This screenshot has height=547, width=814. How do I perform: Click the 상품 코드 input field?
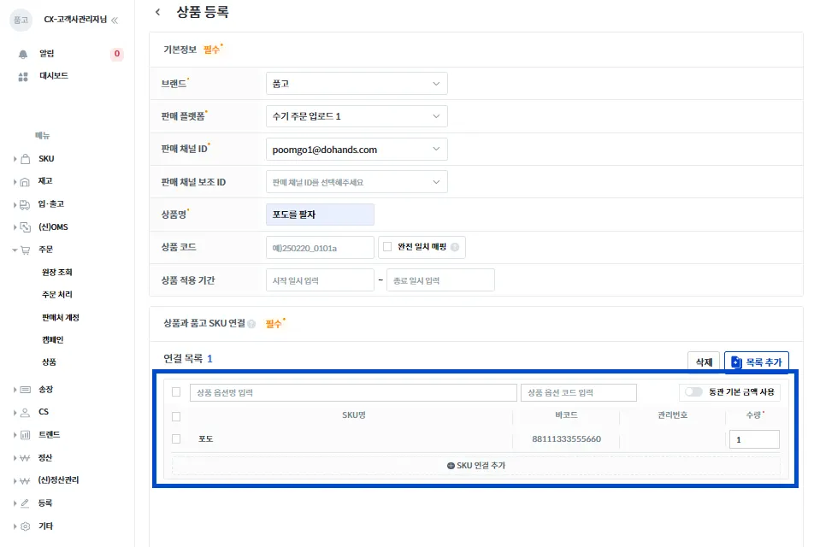[320, 248]
